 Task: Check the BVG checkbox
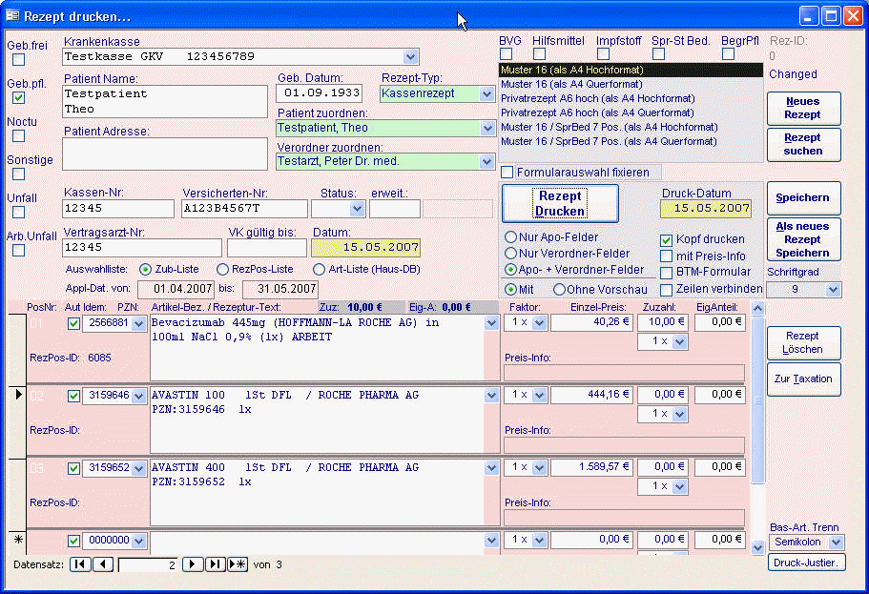[x=506, y=54]
